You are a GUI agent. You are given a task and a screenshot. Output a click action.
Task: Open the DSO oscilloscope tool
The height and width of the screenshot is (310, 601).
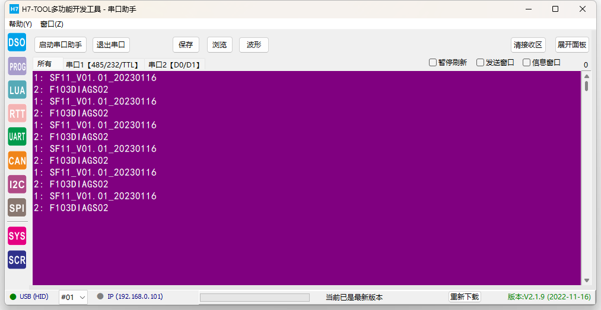pyautogui.click(x=17, y=43)
